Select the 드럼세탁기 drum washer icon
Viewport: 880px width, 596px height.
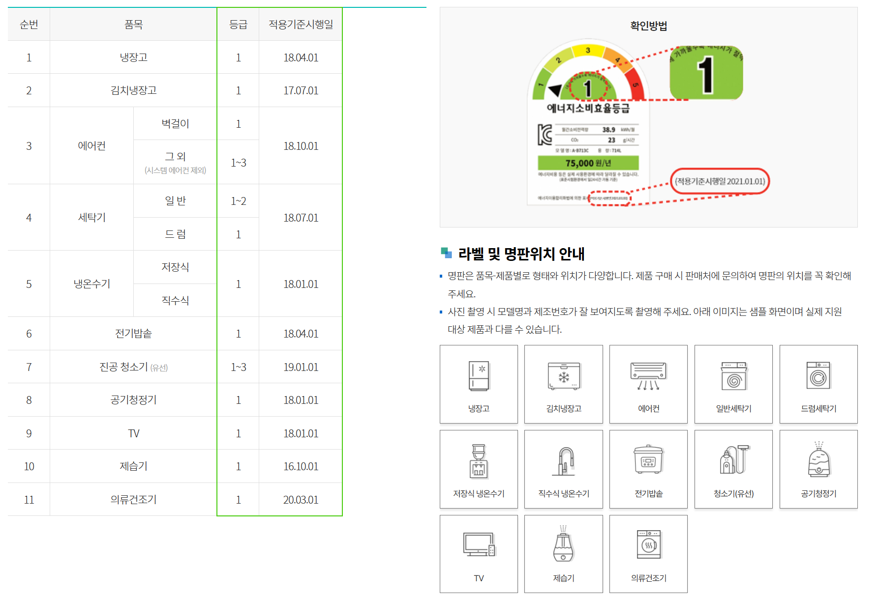818,383
